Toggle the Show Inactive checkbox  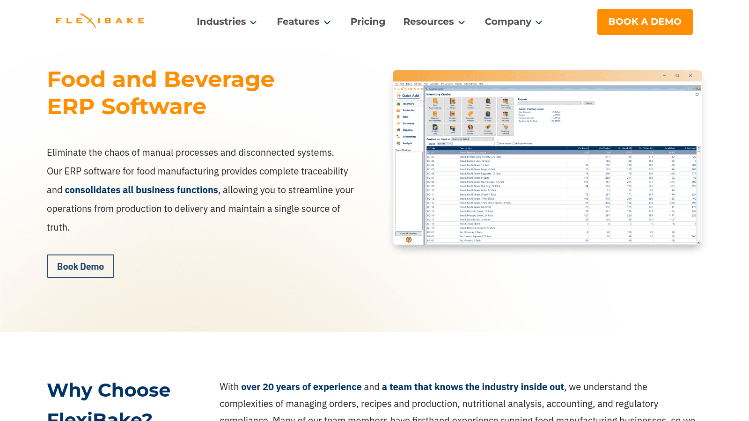click(x=498, y=144)
